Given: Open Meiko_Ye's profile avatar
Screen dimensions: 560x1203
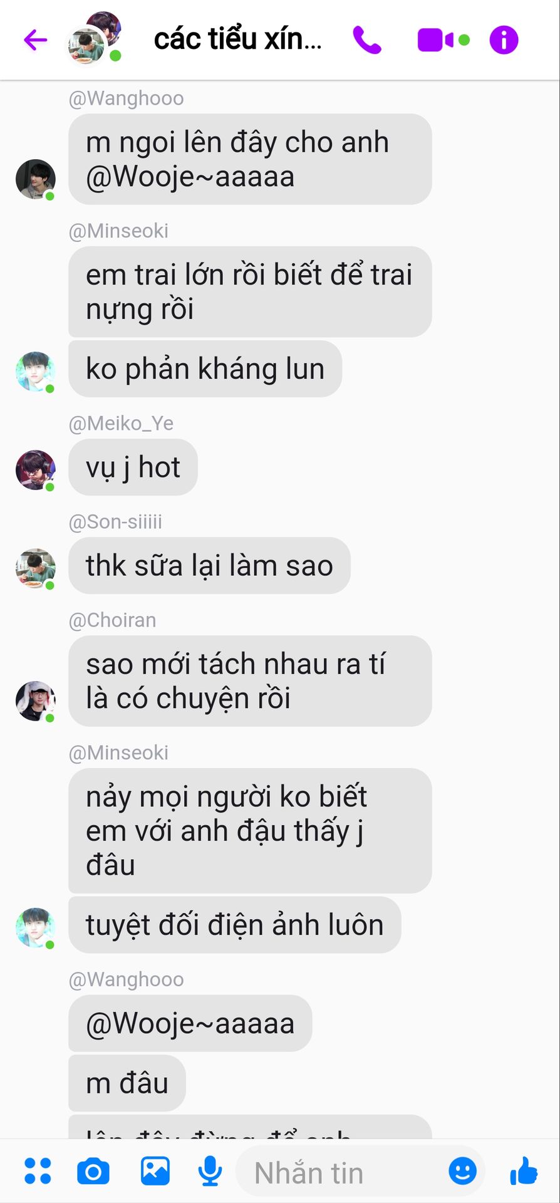Looking at the screenshot, I should click(x=35, y=470).
